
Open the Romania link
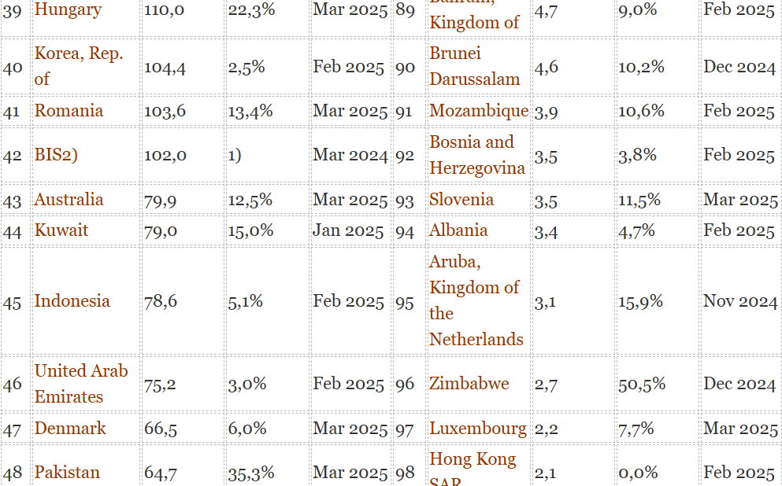[69, 111]
